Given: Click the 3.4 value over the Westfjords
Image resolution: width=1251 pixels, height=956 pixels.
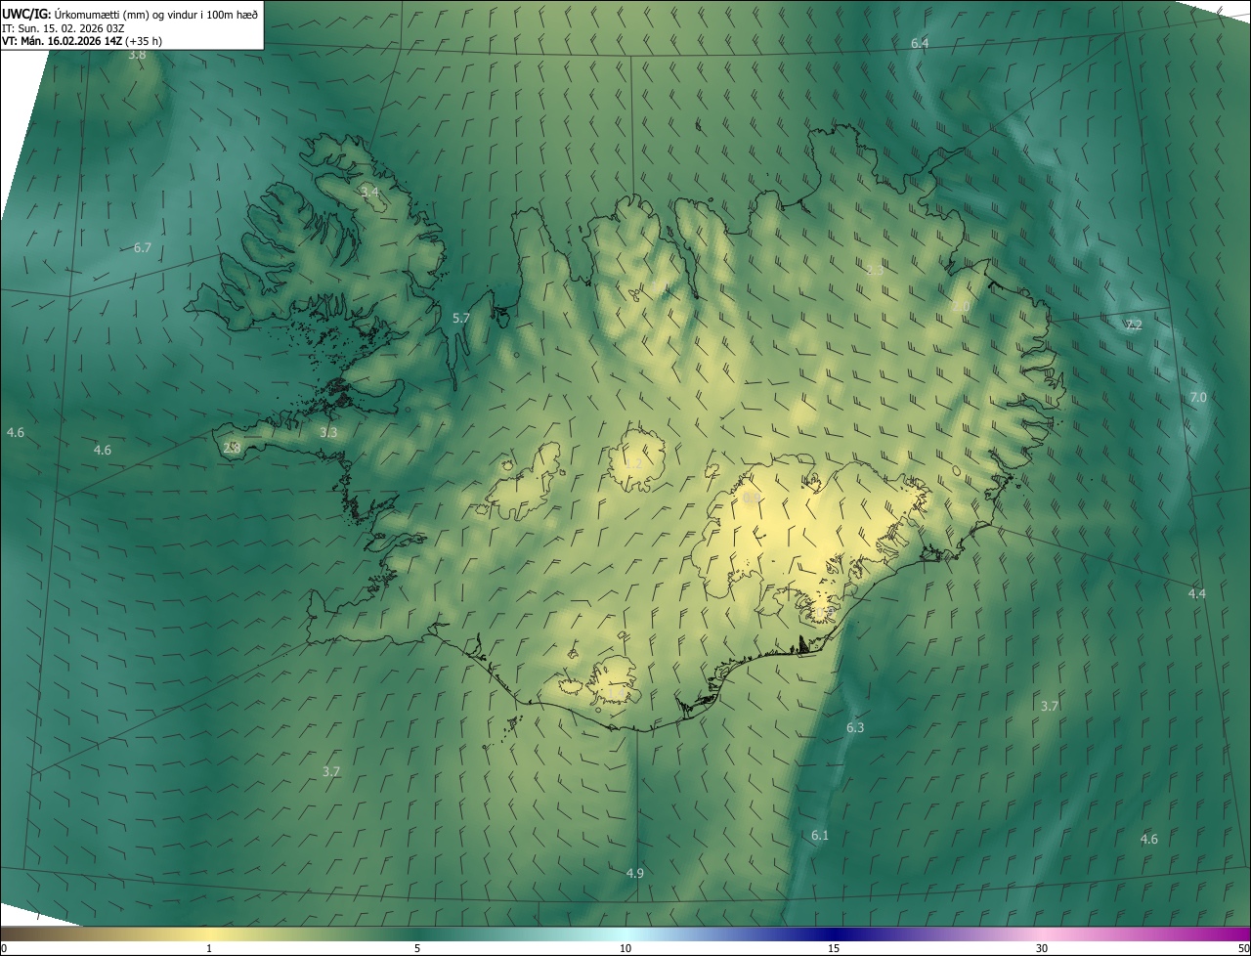Looking at the screenshot, I should click(369, 192).
